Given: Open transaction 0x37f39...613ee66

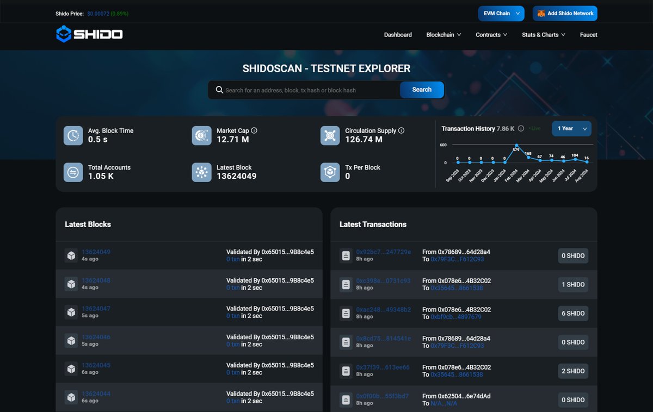Looking at the screenshot, I should [383, 367].
